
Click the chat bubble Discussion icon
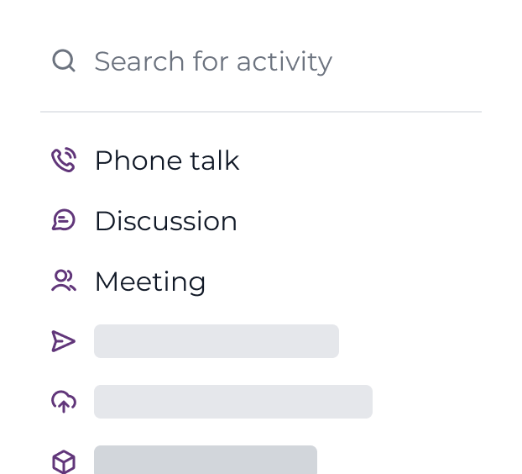[x=64, y=220]
